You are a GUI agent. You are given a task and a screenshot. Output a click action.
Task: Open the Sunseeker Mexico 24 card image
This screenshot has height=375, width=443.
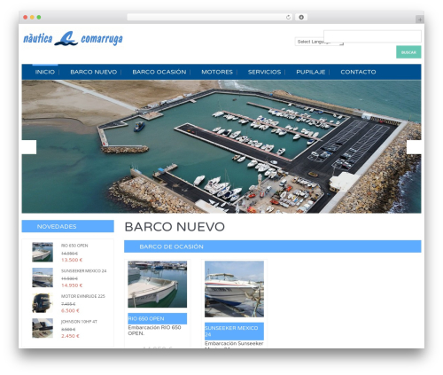[234, 289]
